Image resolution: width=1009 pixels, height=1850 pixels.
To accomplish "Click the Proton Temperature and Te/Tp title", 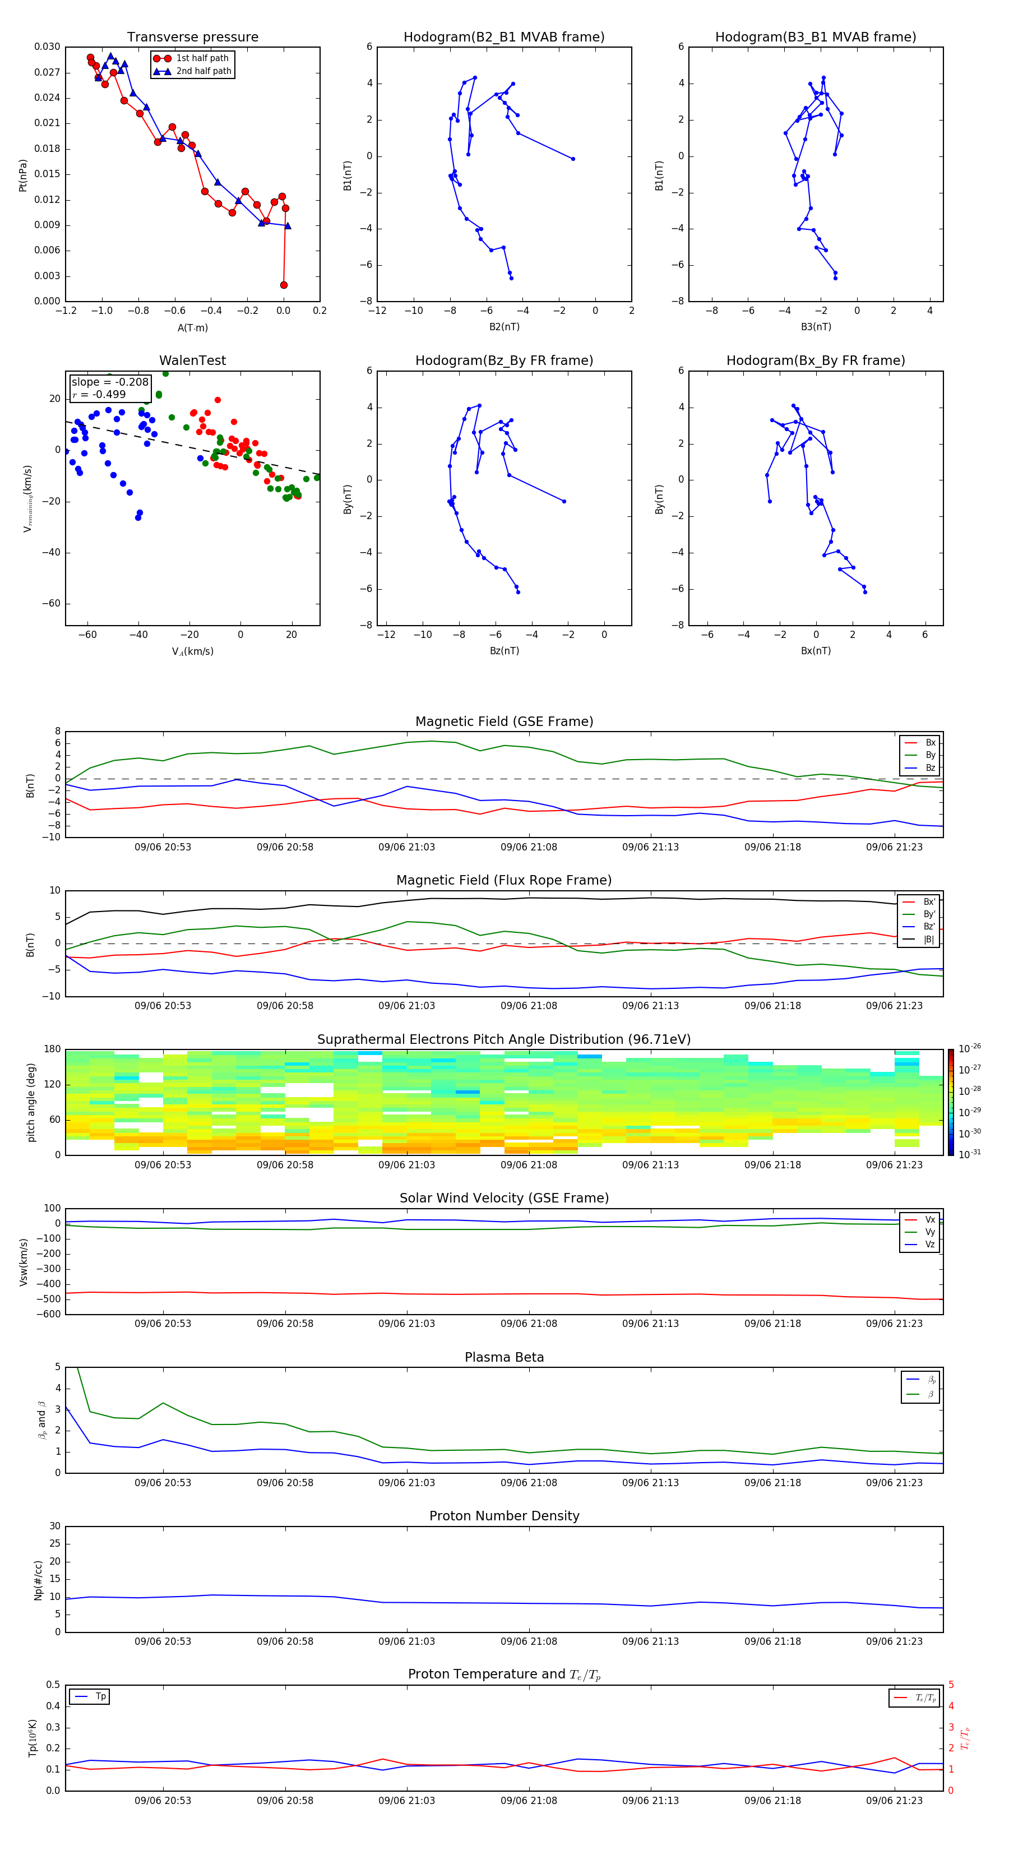I will (504, 1675).
